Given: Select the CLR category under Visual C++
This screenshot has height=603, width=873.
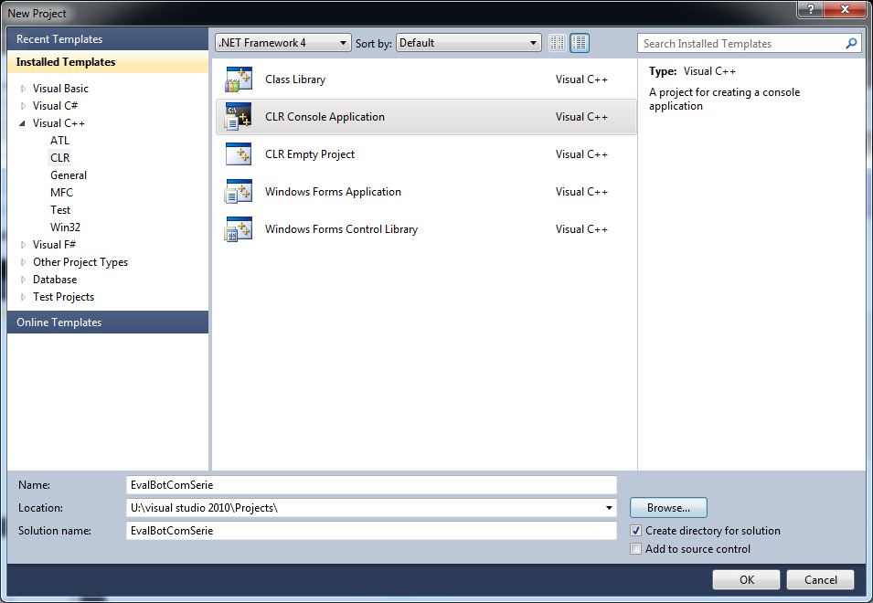Looking at the screenshot, I should pos(60,158).
